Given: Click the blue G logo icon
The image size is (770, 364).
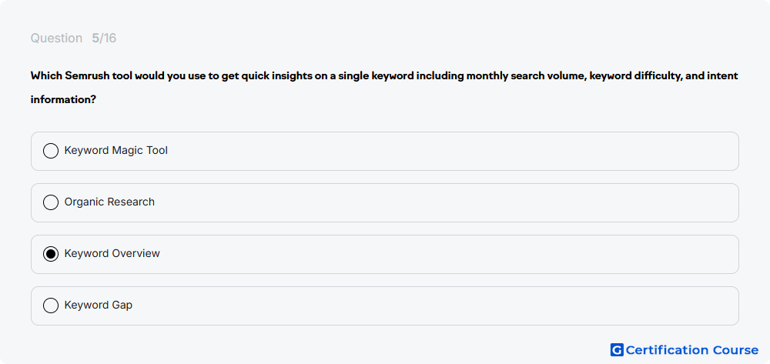Looking at the screenshot, I should [617, 350].
